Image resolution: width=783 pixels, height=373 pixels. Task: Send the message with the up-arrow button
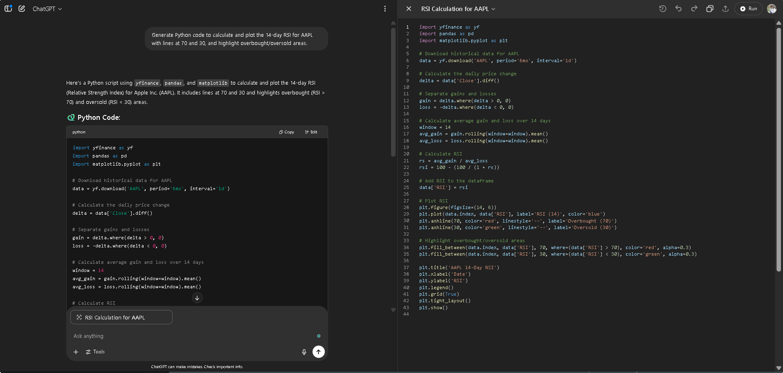pos(319,352)
